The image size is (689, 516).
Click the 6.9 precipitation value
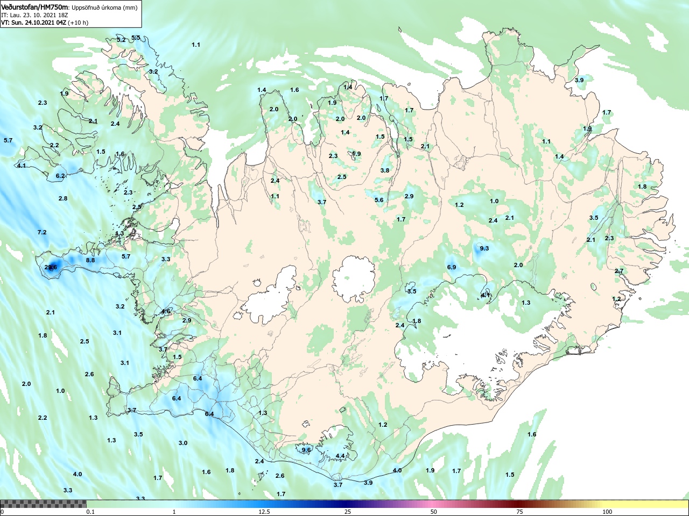click(x=452, y=267)
